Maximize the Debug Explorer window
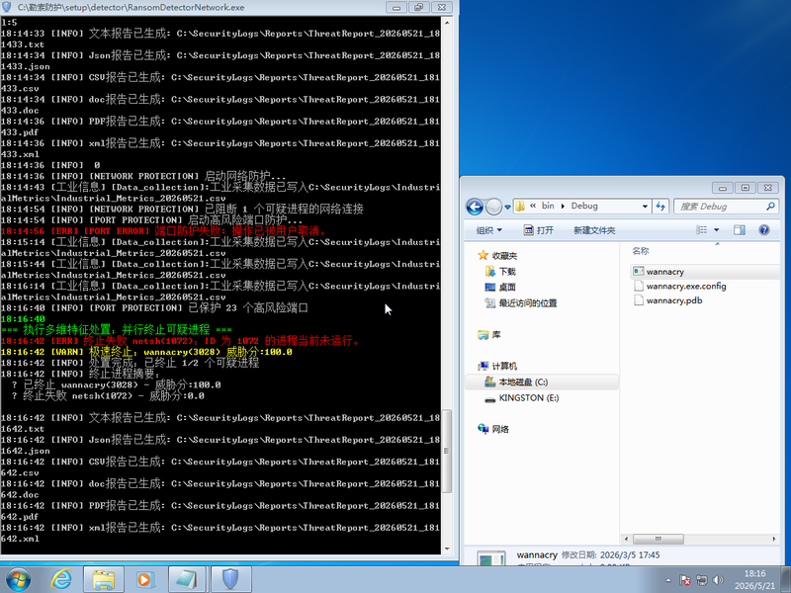Image resolution: width=791 pixels, height=593 pixels. pyautogui.click(x=746, y=188)
